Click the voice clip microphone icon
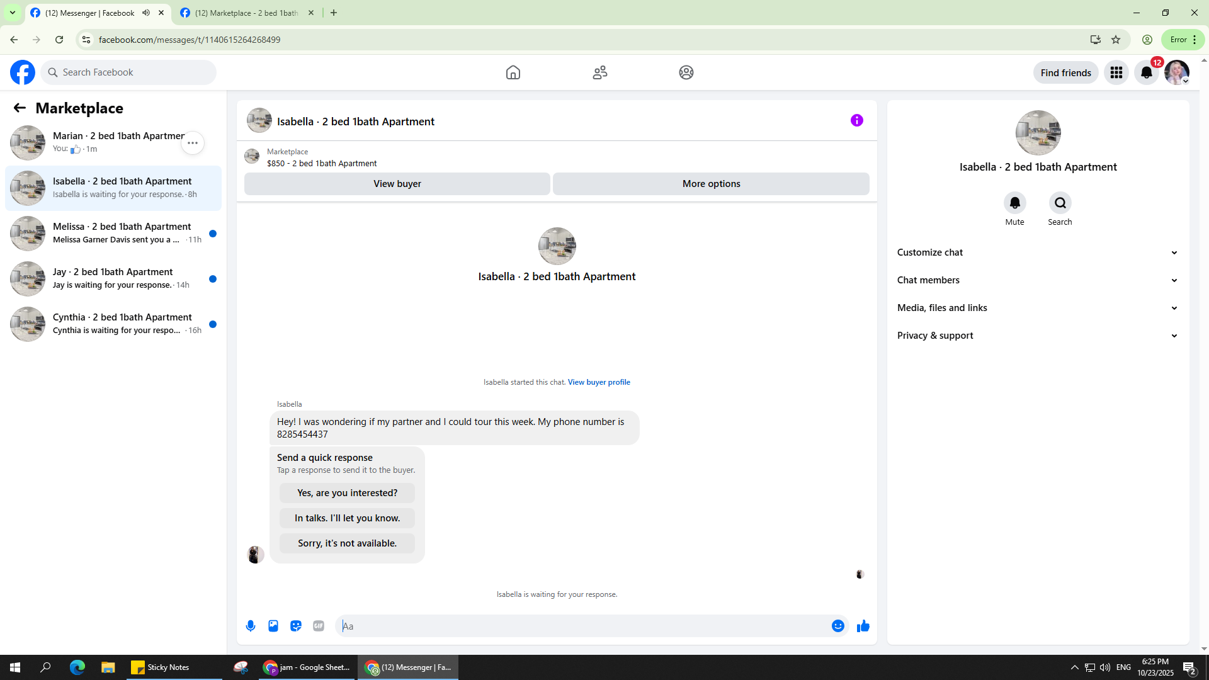Screen dimensions: 1209x680 click(x=251, y=626)
